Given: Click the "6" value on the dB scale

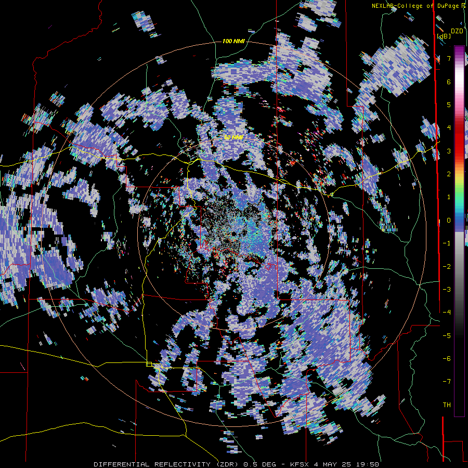Looking at the screenshot, I should 449,82.
